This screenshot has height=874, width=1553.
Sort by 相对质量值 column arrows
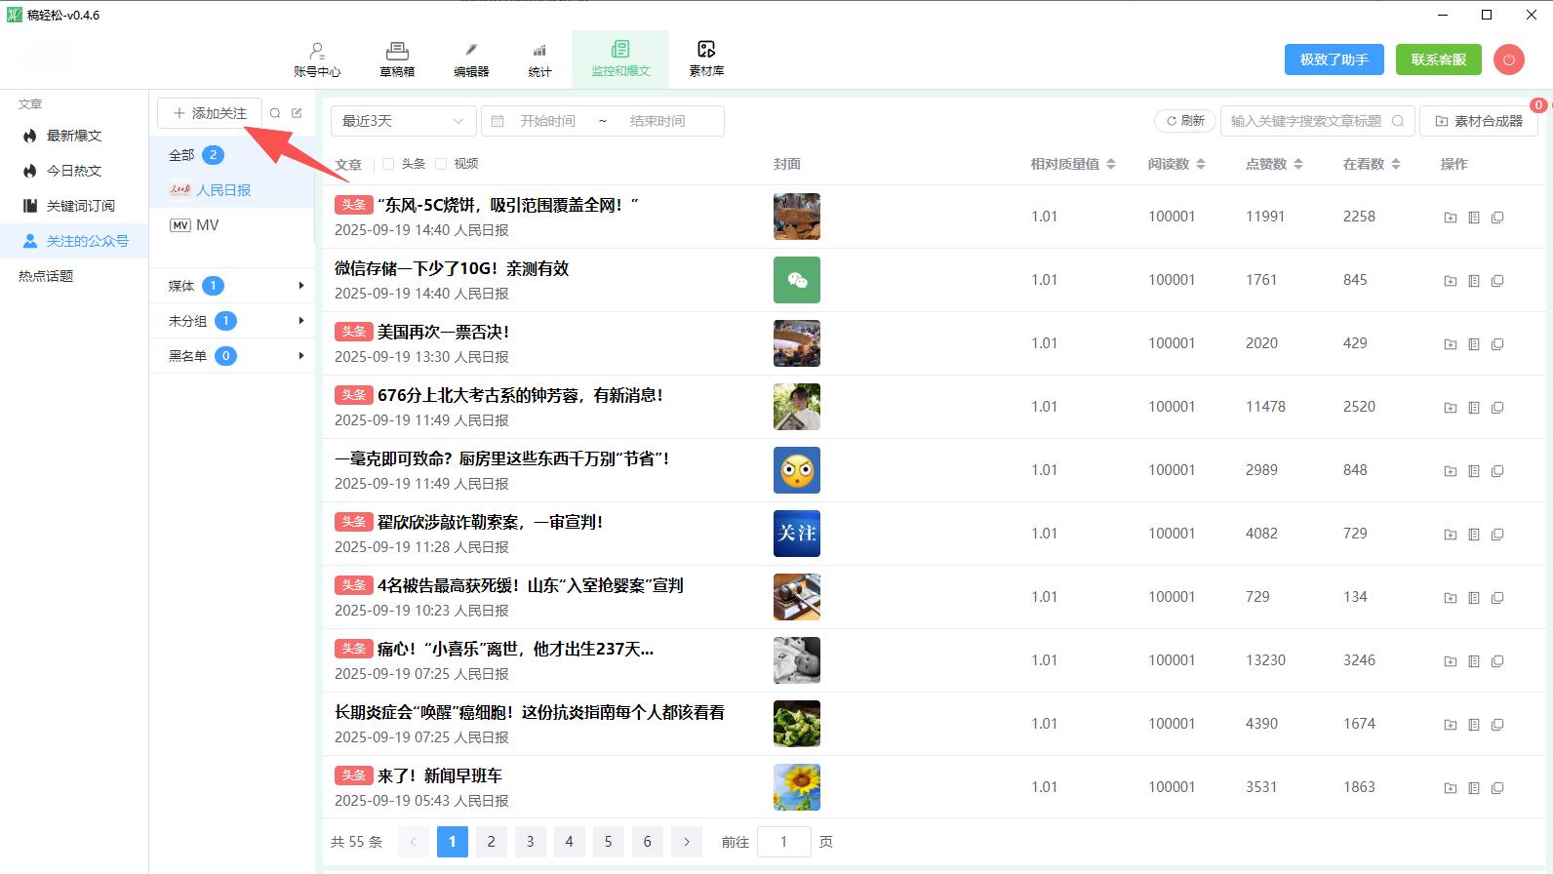click(1111, 164)
